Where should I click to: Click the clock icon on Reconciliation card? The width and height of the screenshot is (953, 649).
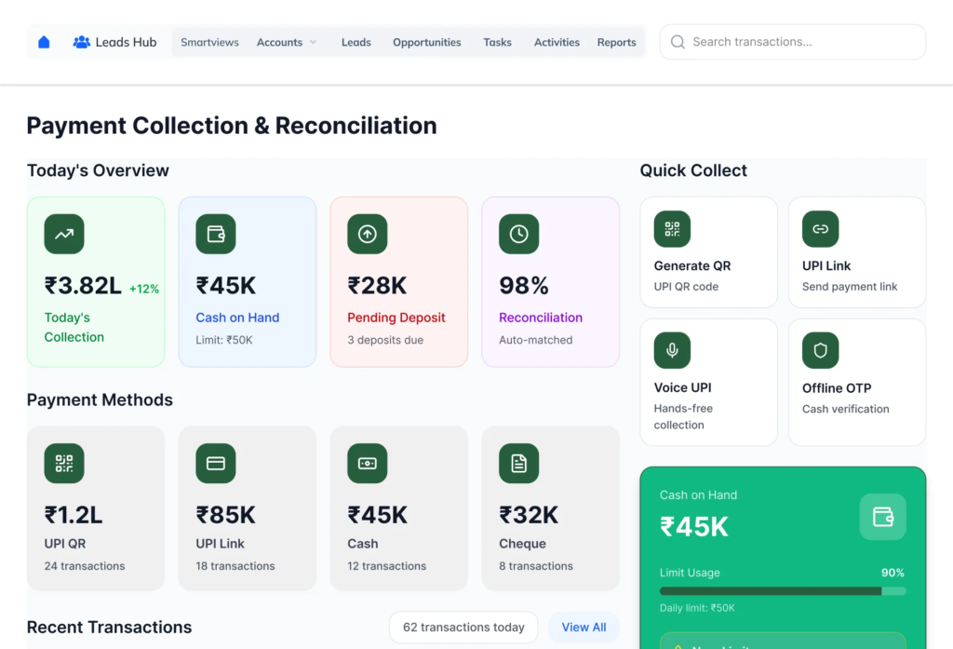(518, 234)
